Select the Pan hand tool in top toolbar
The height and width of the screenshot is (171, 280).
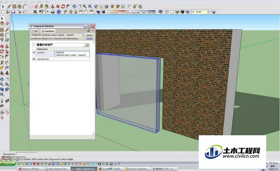(x=79, y=7)
